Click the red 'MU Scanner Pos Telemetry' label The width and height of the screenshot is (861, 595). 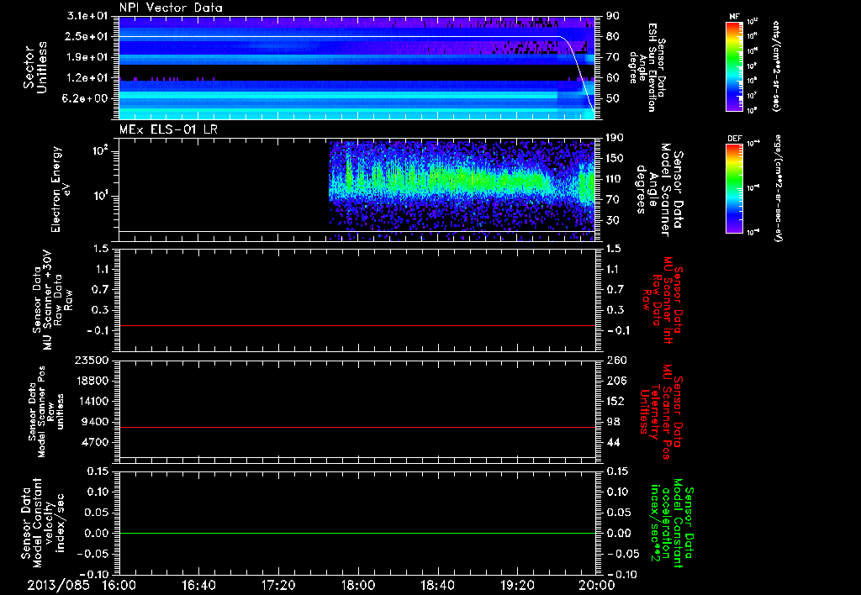(x=661, y=412)
